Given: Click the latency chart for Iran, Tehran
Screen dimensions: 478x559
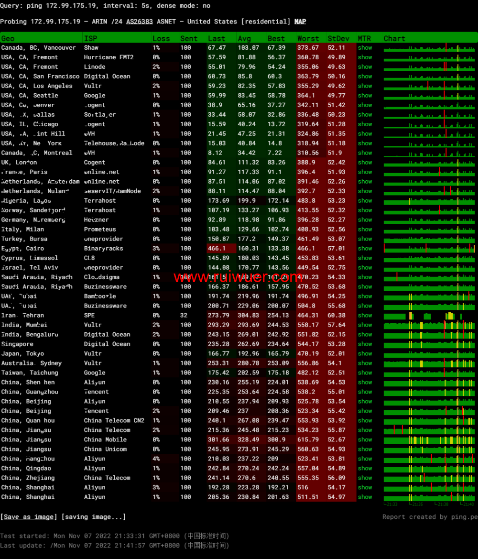Looking at the screenshot, I should (429, 316).
